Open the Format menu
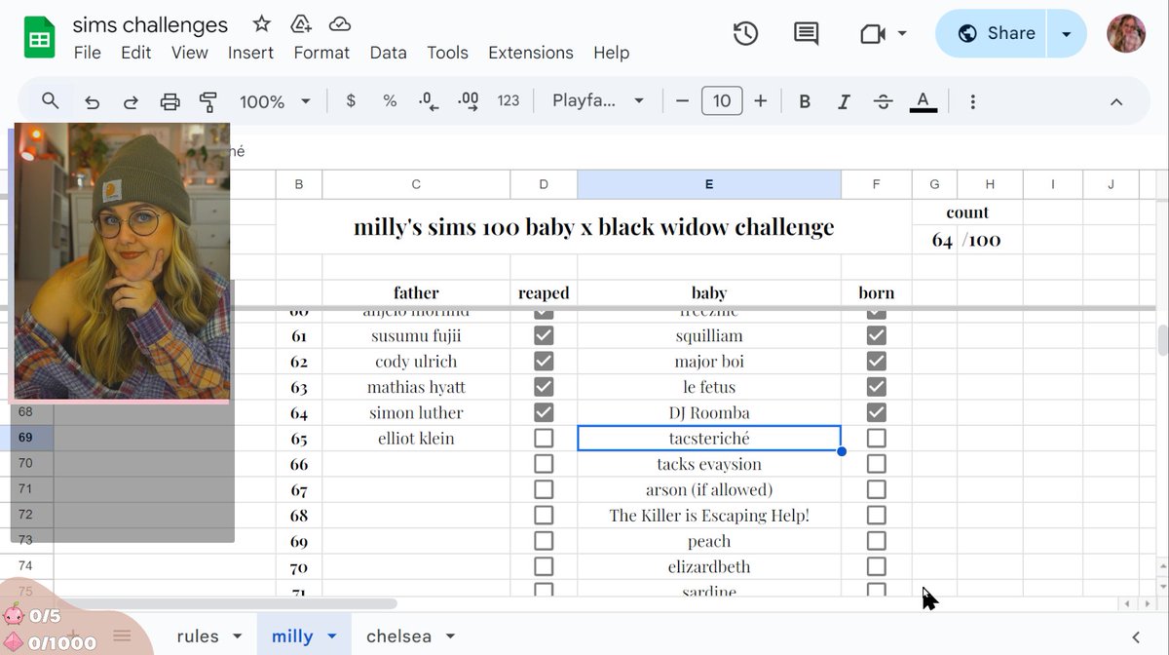 tap(321, 53)
